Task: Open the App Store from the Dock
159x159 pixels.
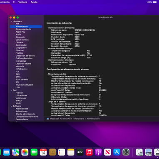Action: 117,152
